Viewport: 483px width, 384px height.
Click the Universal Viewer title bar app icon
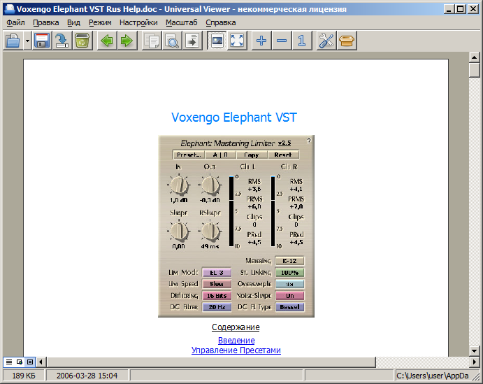(9, 9)
